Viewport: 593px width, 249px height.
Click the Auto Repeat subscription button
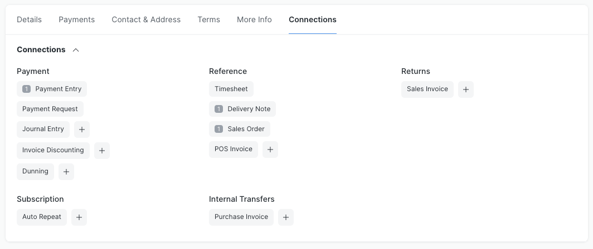pos(42,217)
